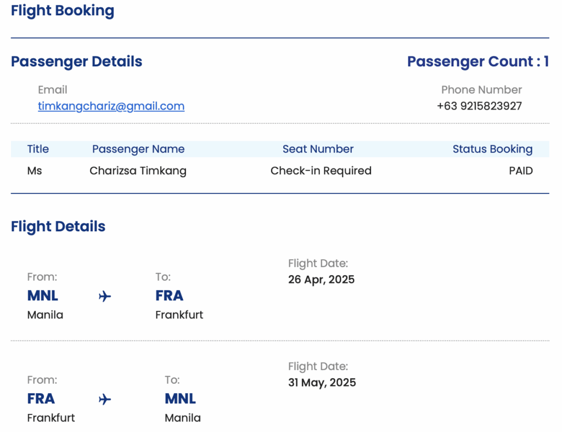
Task: Click the flight date 26 Apr, 2025
Action: 321,280
